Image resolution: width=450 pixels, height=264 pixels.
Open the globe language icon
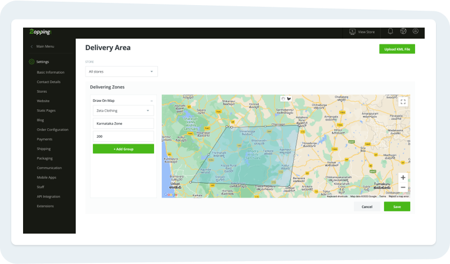click(x=403, y=32)
